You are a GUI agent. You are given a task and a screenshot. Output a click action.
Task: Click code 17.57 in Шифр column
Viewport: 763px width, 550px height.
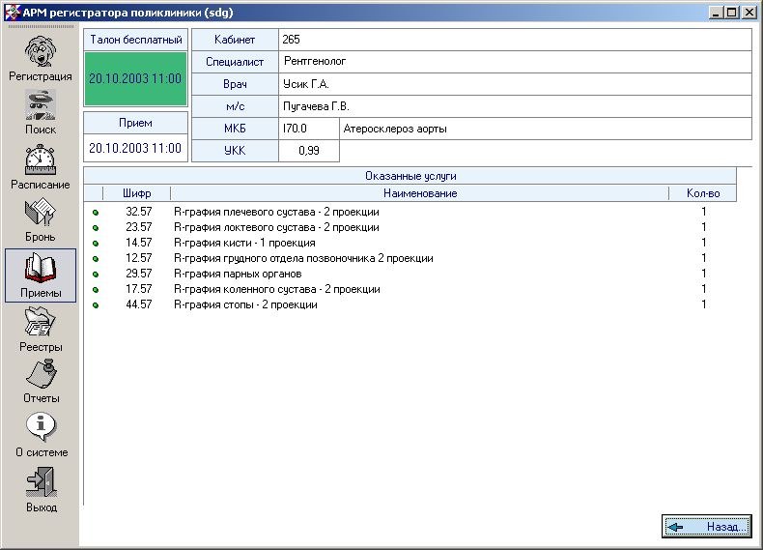[x=139, y=289]
